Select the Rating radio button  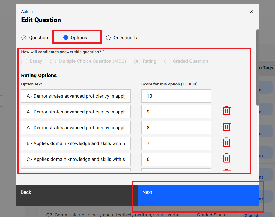coord(137,61)
